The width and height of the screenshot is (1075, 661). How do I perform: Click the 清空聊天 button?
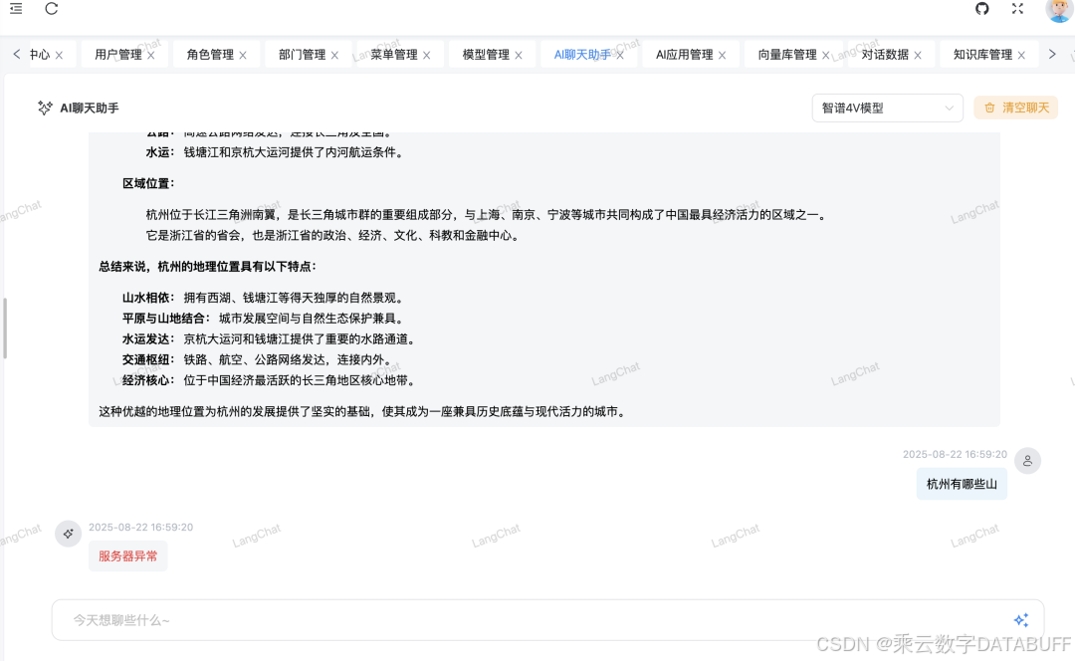(1016, 108)
